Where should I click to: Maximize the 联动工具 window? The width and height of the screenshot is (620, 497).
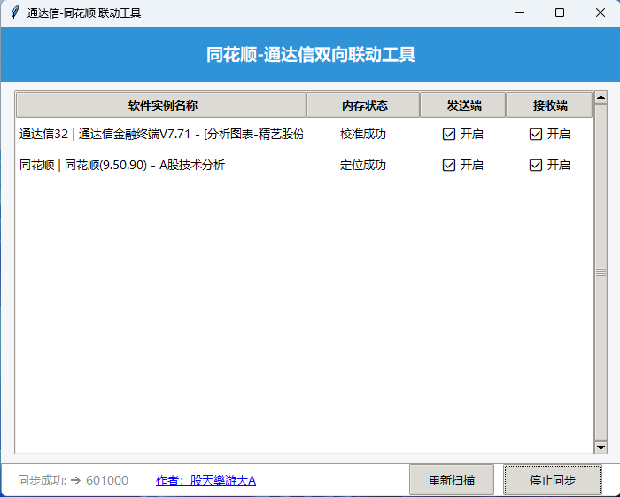560,12
